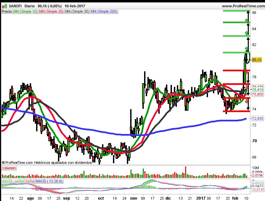Viewport: 265px width, 201px height.
Task: Click the 80,15 current price tag
Action: pos(256,60)
